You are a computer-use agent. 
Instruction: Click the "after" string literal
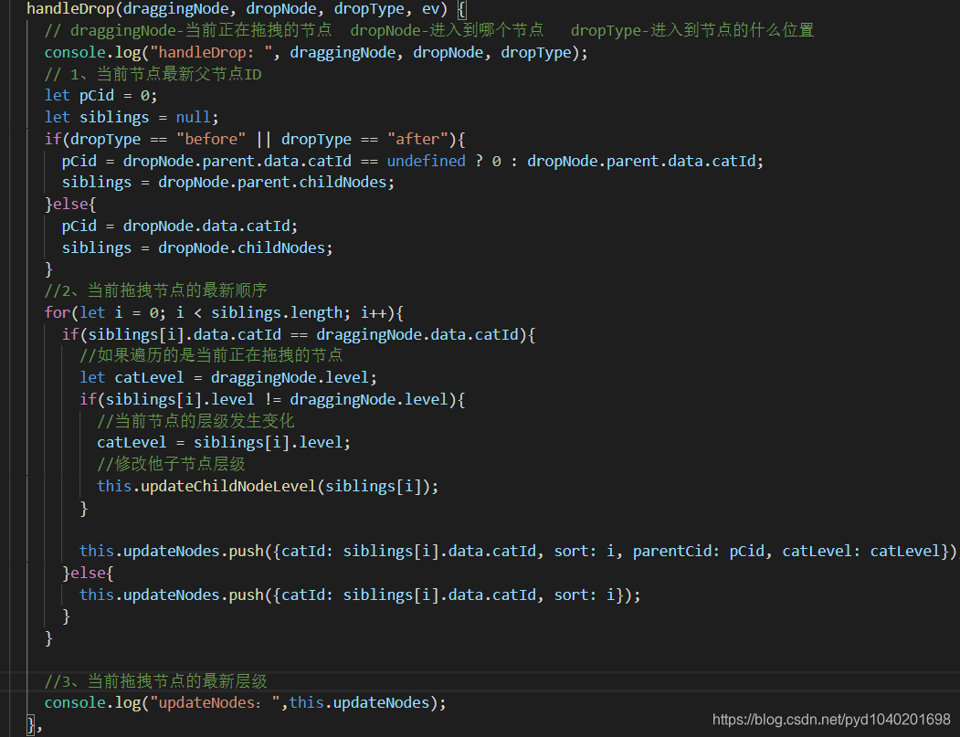pyautogui.click(x=417, y=139)
